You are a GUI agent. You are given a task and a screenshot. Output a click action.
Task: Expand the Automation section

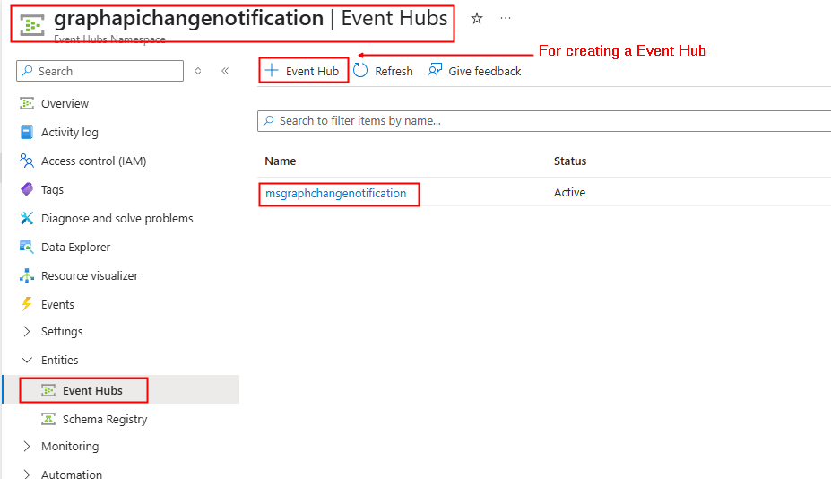27,474
